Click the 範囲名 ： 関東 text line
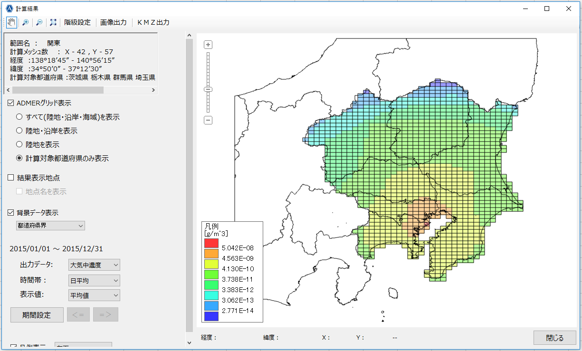This screenshot has height=351, width=582. (35, 43)
